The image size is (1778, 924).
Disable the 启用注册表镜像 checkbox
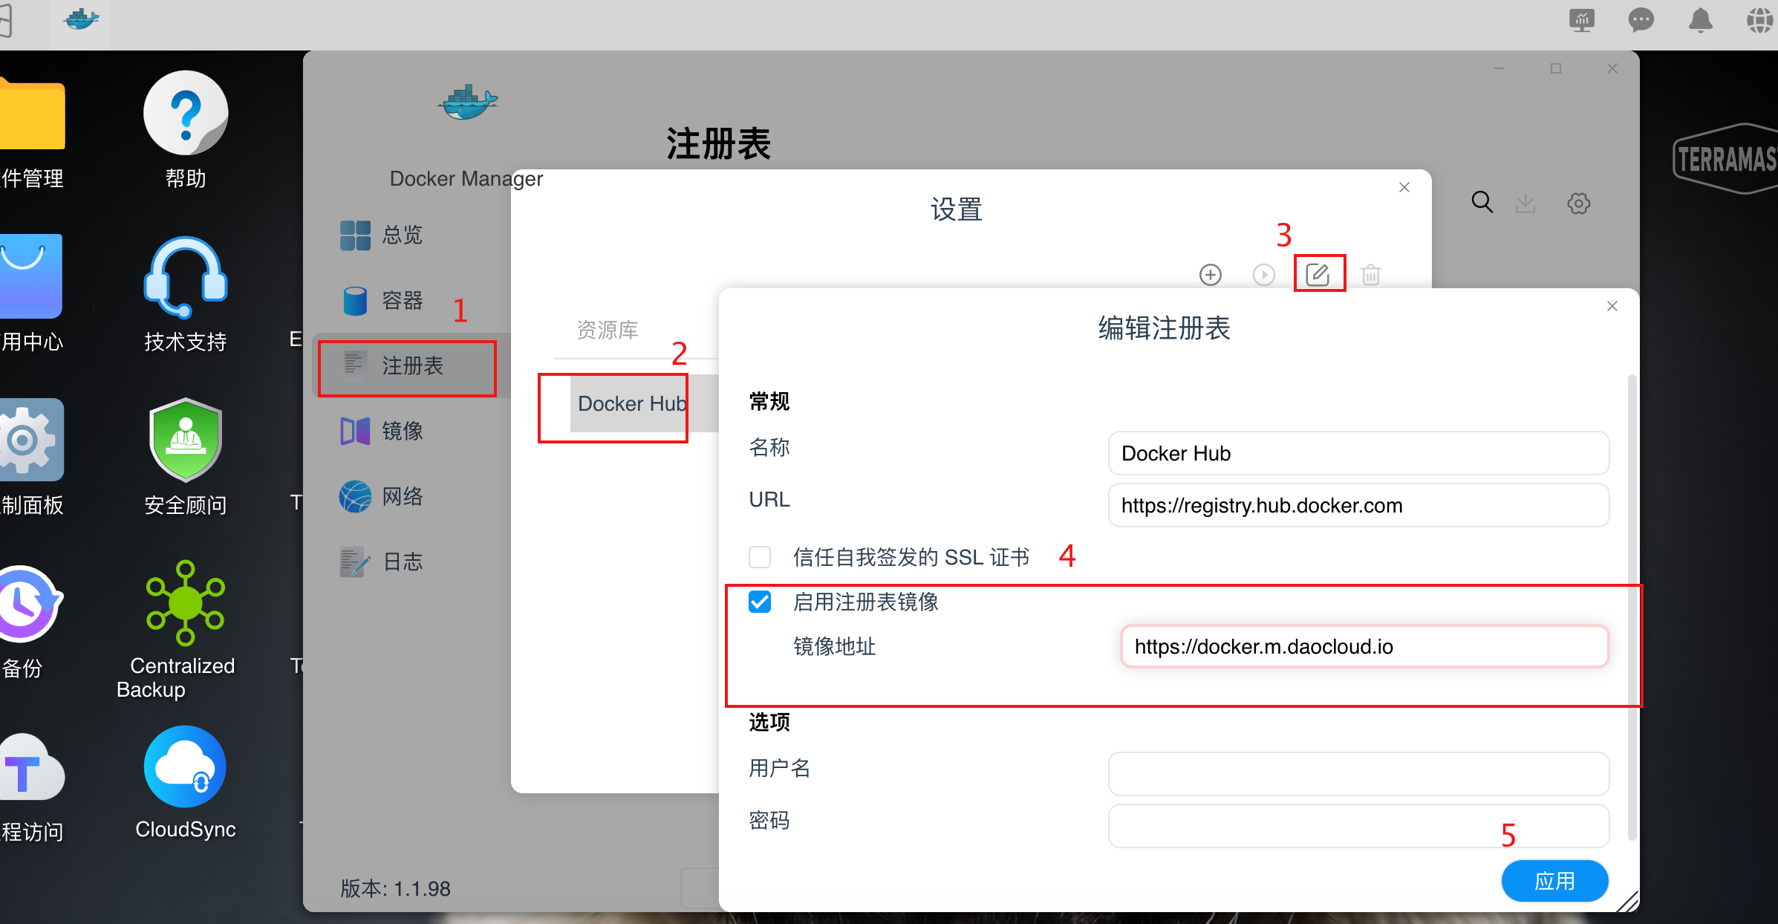(x=760, y=602)
